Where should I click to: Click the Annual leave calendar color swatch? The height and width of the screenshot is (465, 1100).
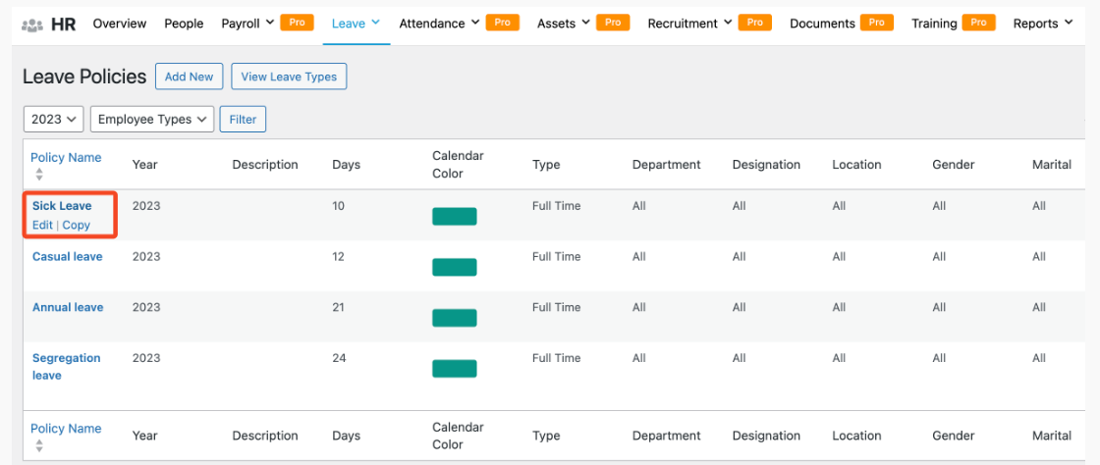(x=454, y=318)
